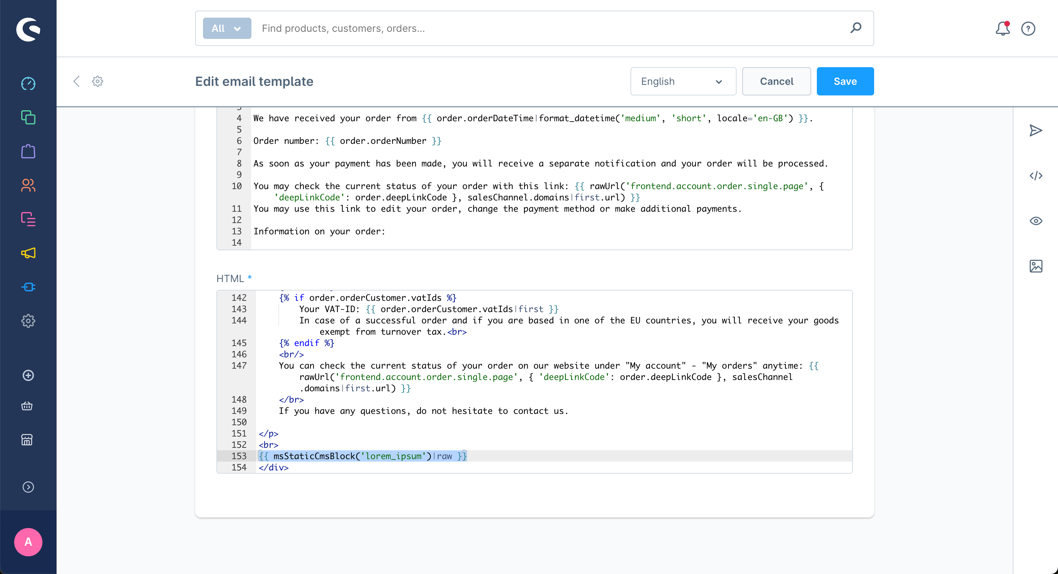This screenshot has width=1058, height=574.
Task: Open the Orders shopping bag icon
Action: tap(28, 152)
